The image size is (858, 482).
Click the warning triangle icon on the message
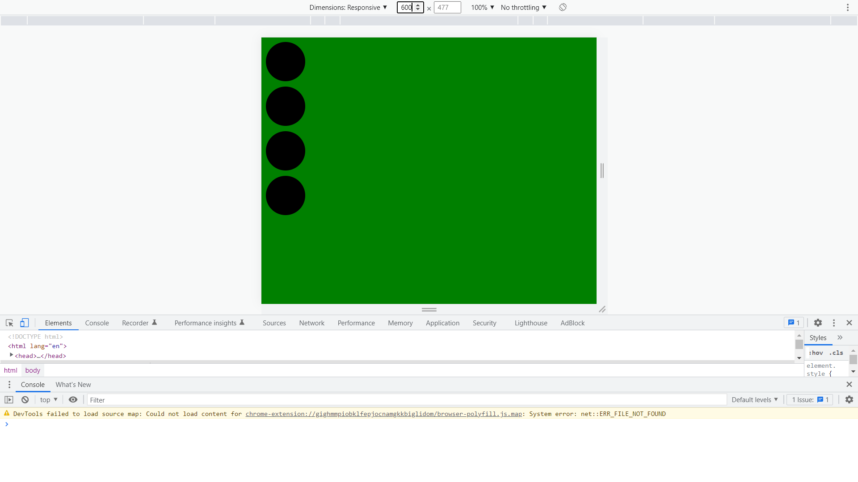(x=7, y=414)
